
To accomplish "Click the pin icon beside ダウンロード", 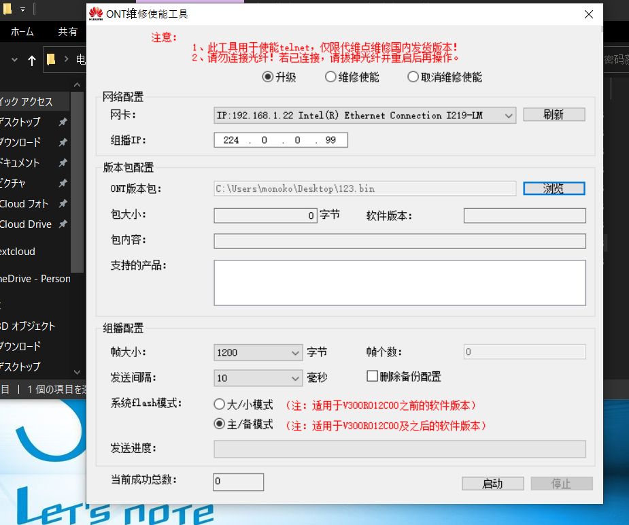I will coord(63,143).
